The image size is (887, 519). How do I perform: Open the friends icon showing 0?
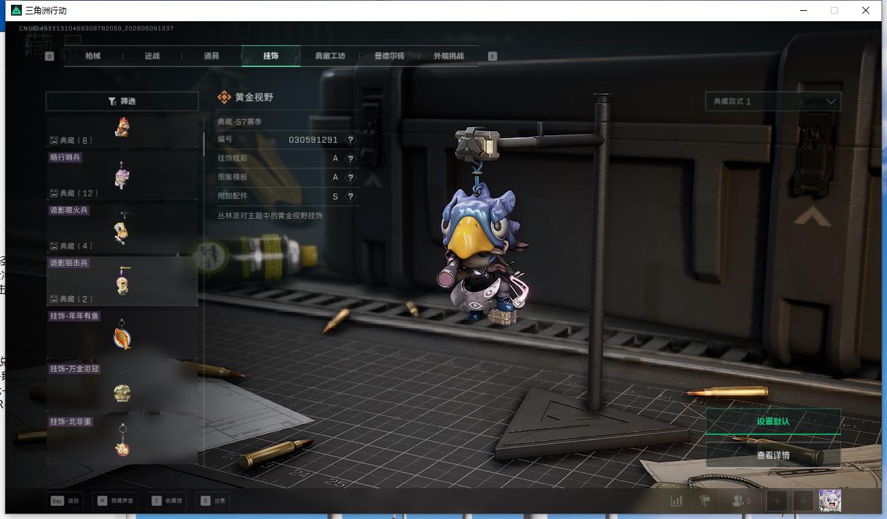click(x=741, y=501)
